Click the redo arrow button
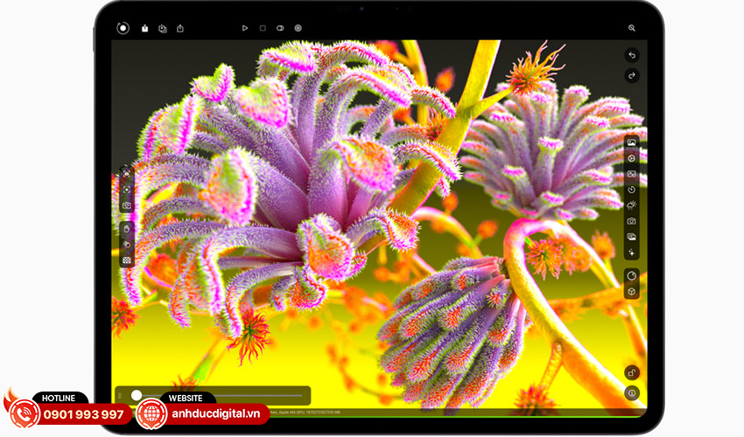This screenshot has width=744, height=437. 632,76
